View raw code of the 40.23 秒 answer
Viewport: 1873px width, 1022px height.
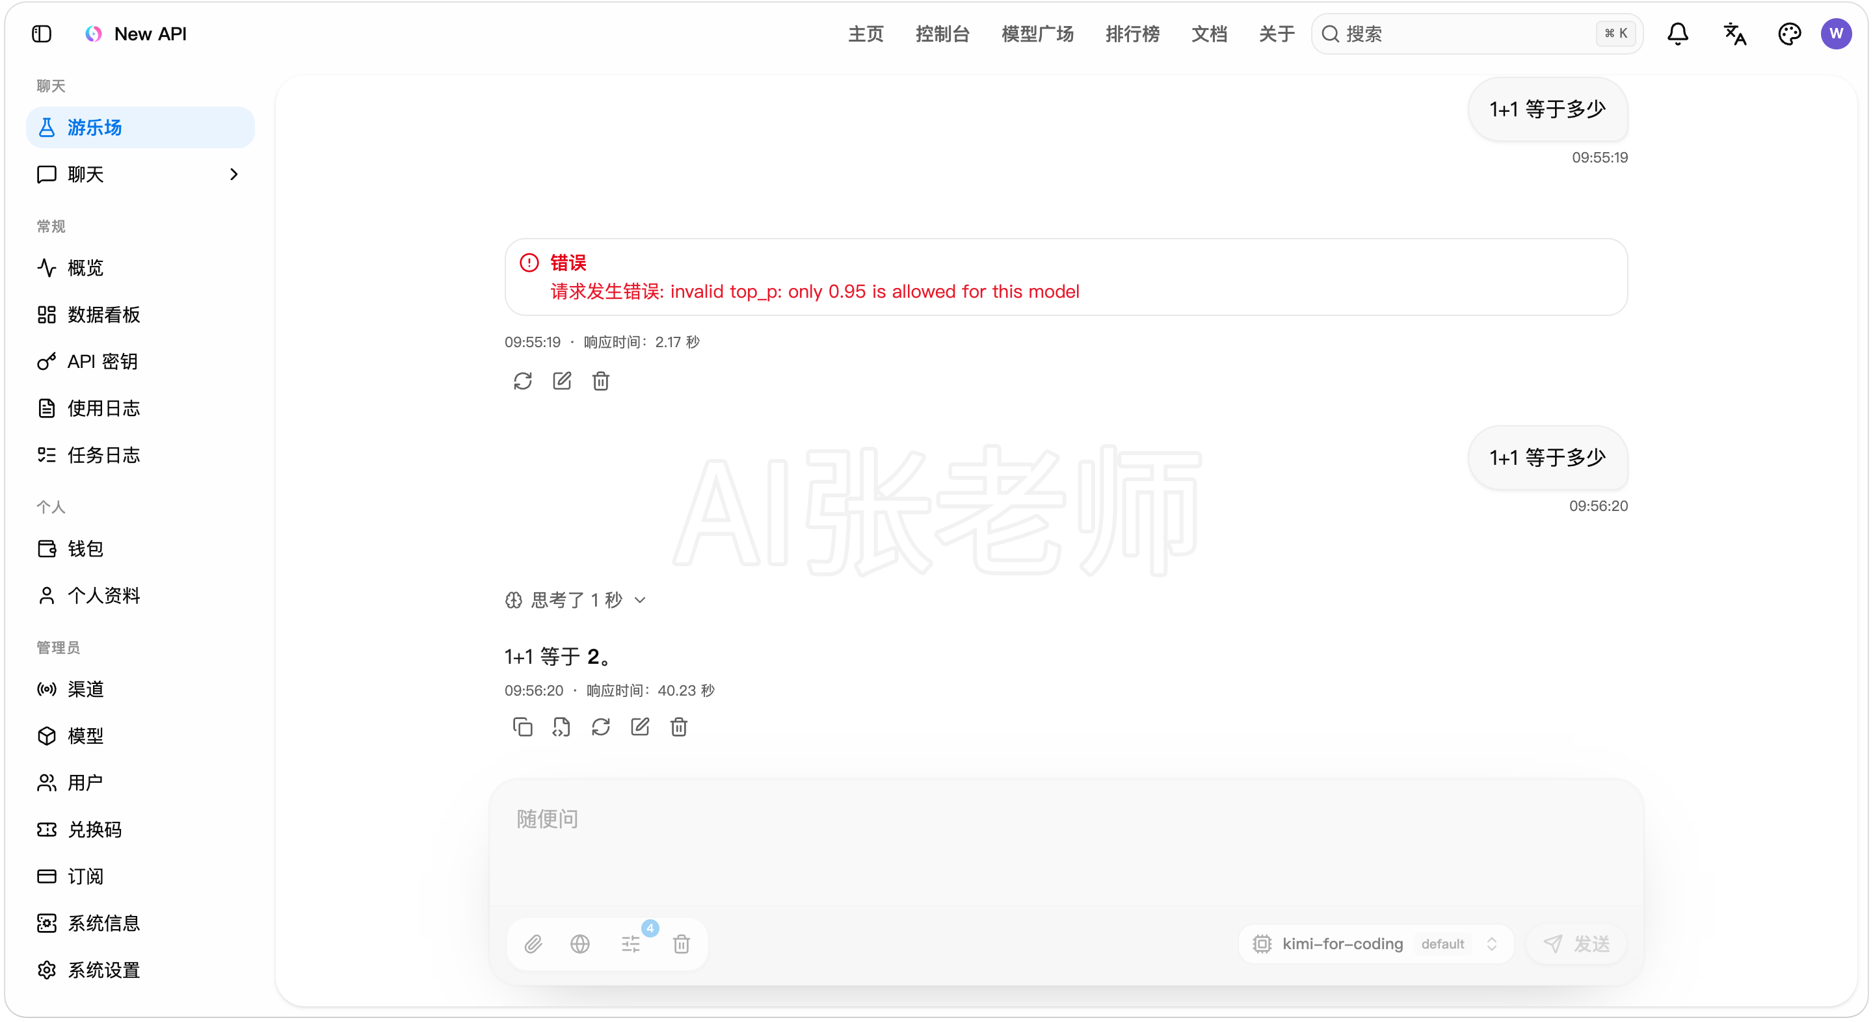561,727
